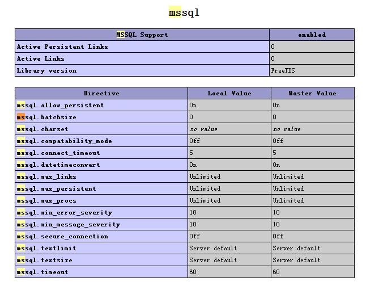Click the mssql.compatability_mode directive
The height and width of the screenshot is (290, 379).
tap(64, 141)
